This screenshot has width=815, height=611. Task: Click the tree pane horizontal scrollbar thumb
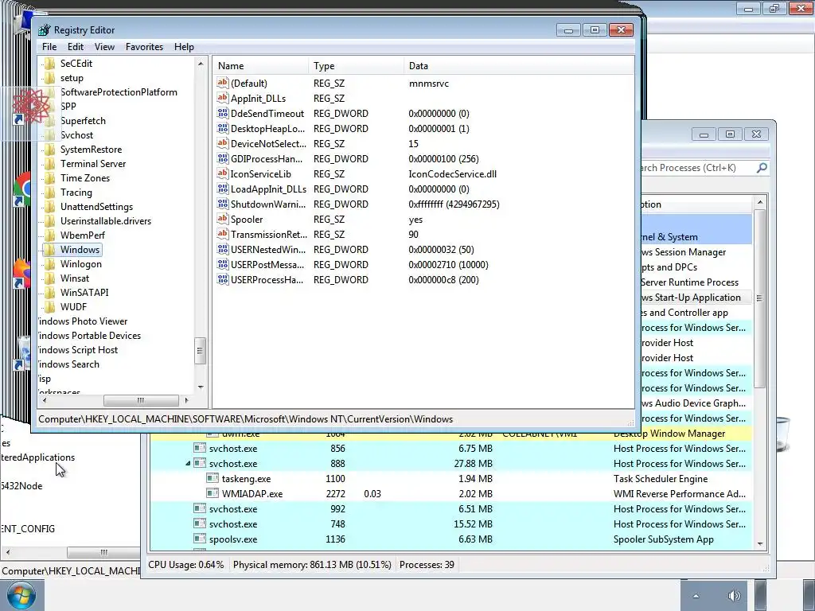coord(141,401)
